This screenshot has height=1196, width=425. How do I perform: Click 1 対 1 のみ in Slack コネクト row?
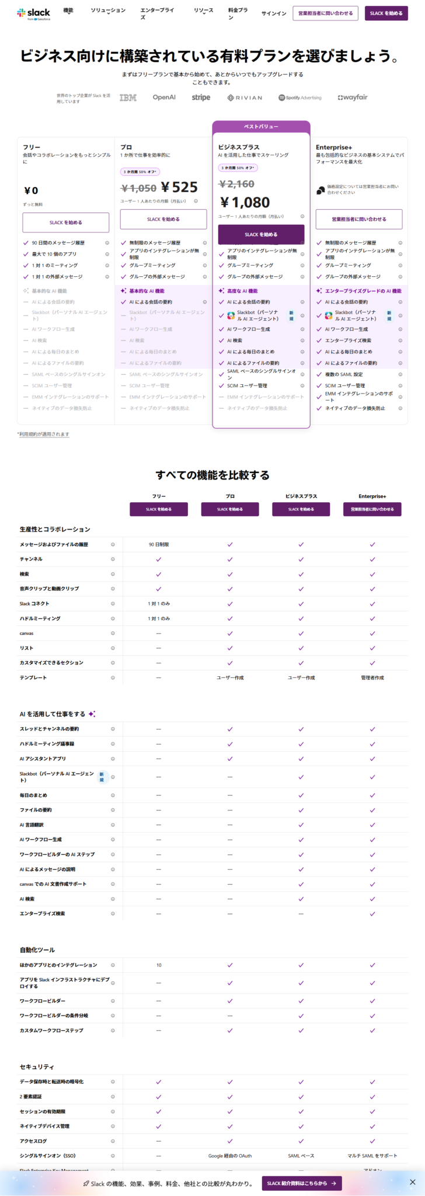pyautogui.click(x=159, y=603)
